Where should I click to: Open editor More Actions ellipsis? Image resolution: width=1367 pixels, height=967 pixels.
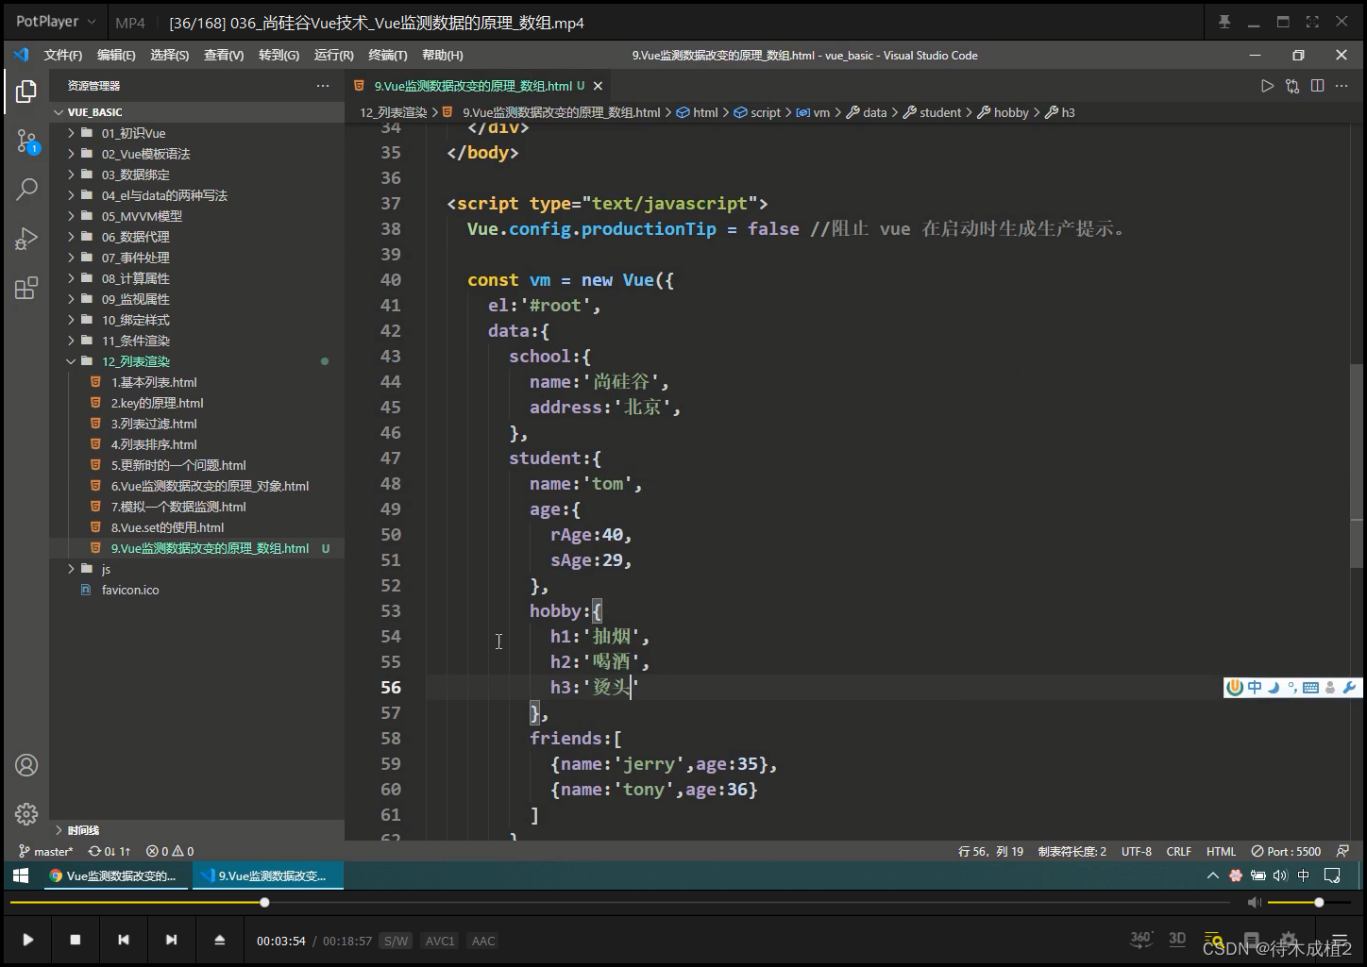[x=1342, y=86]
